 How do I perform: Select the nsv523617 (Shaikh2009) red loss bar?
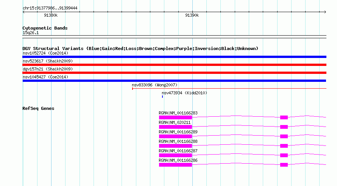click(174, 65)
